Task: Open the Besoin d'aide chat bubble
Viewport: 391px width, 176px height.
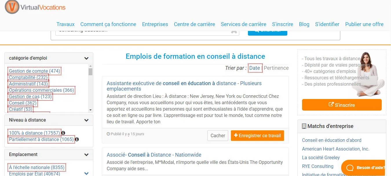Action: pos(363,168)
